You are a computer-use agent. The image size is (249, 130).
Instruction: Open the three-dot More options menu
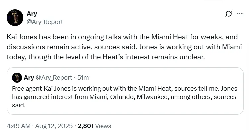[240, 14]
